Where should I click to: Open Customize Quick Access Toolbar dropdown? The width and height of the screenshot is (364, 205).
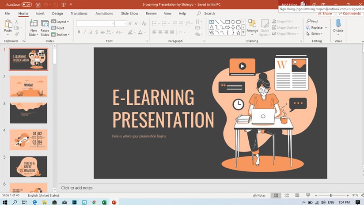[71, 5]
